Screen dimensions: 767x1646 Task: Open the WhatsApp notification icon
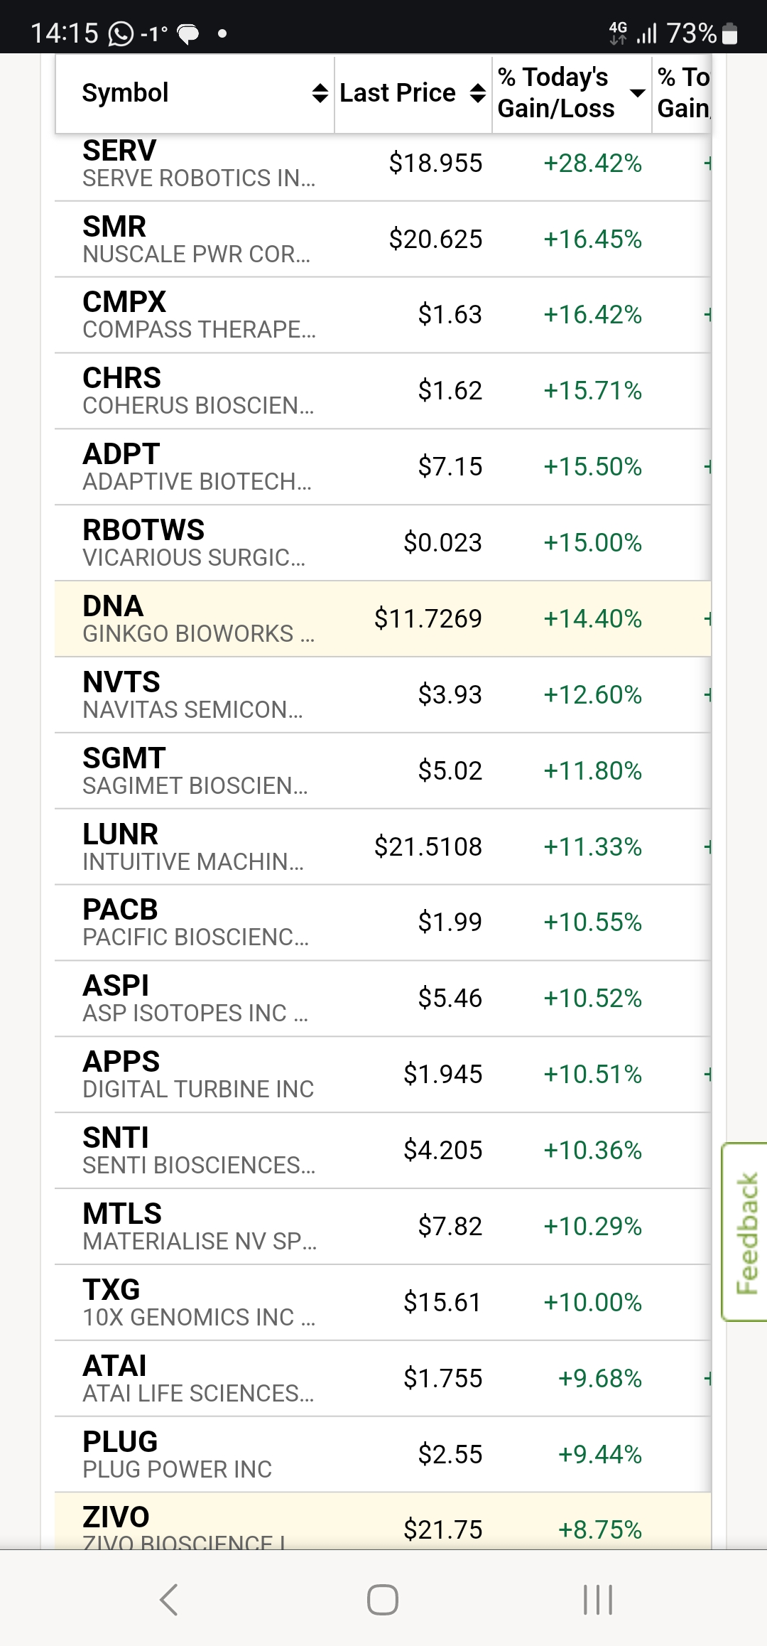point(121,33)
